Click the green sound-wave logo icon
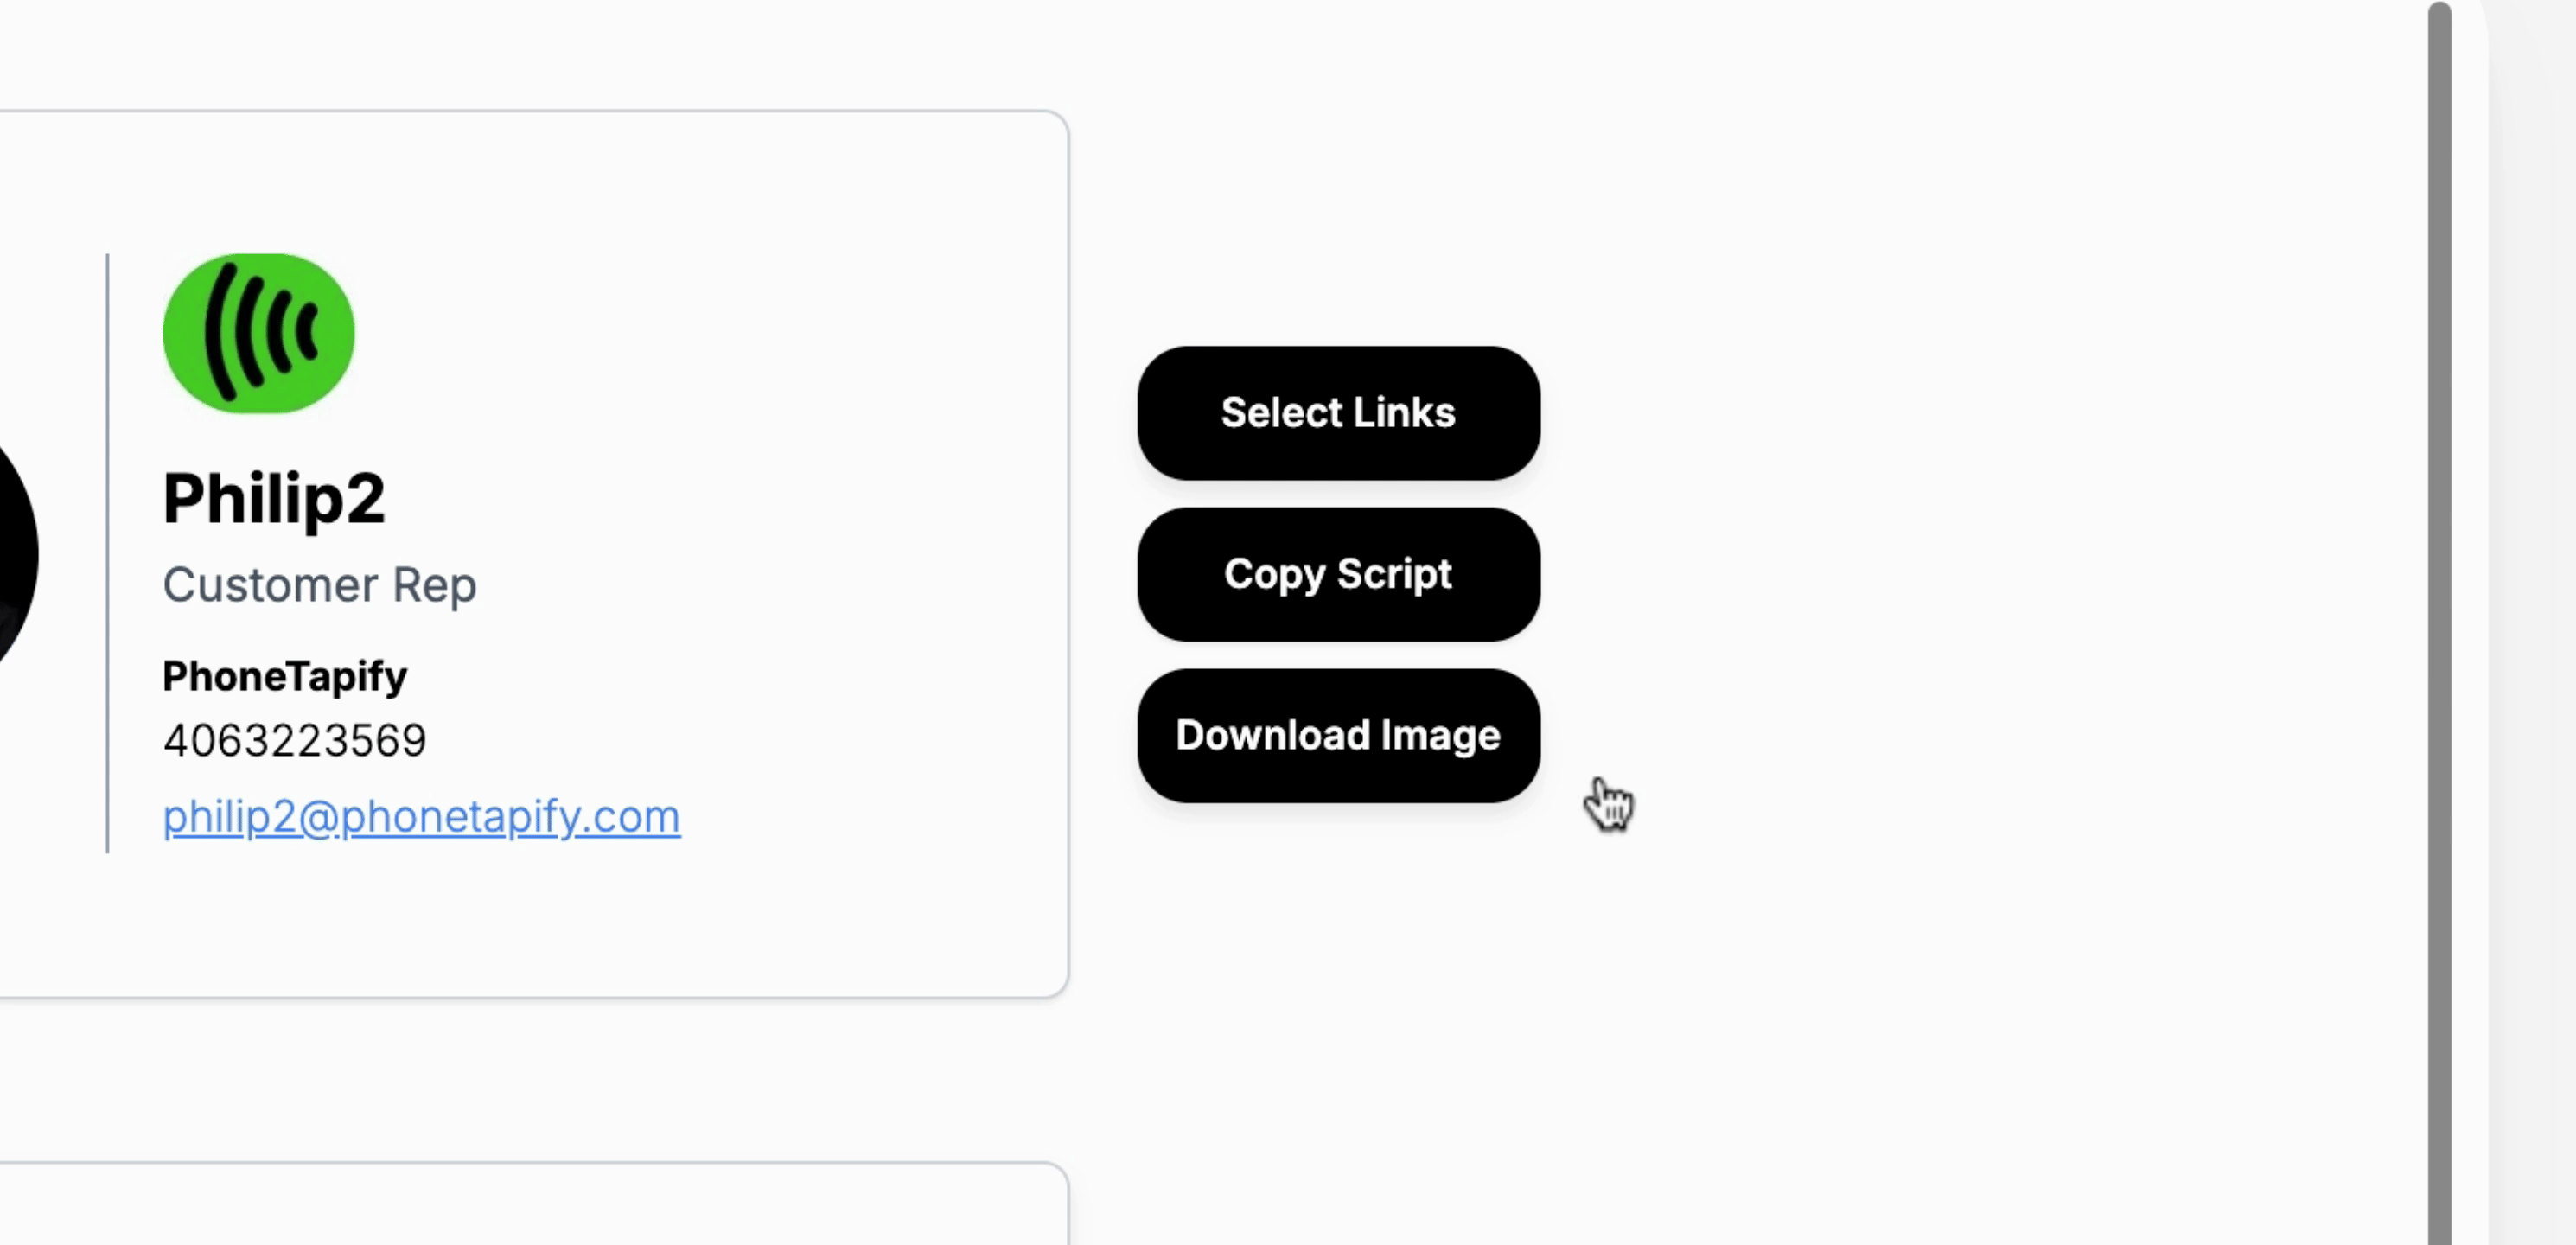This screenshot has width=2576, height=1245. click(258, 333)
